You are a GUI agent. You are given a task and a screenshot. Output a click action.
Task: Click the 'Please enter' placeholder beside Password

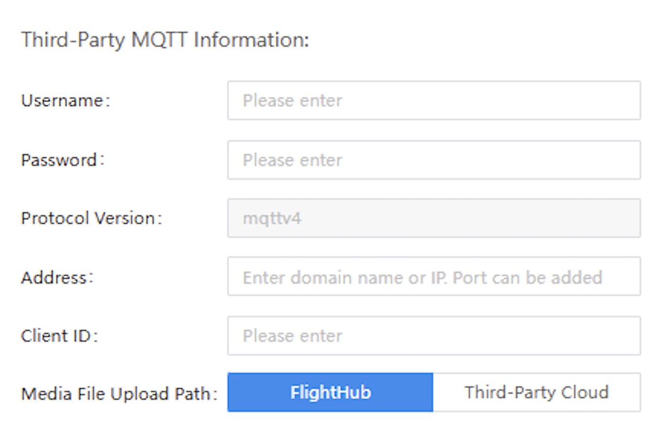(x=292, y=160)
